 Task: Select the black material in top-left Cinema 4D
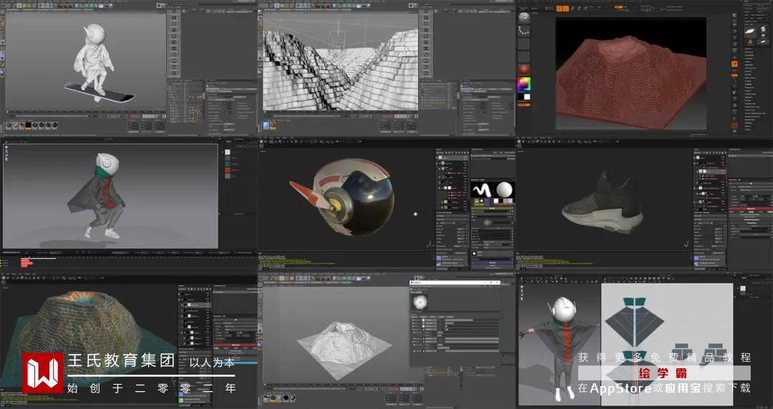(28, 126)
